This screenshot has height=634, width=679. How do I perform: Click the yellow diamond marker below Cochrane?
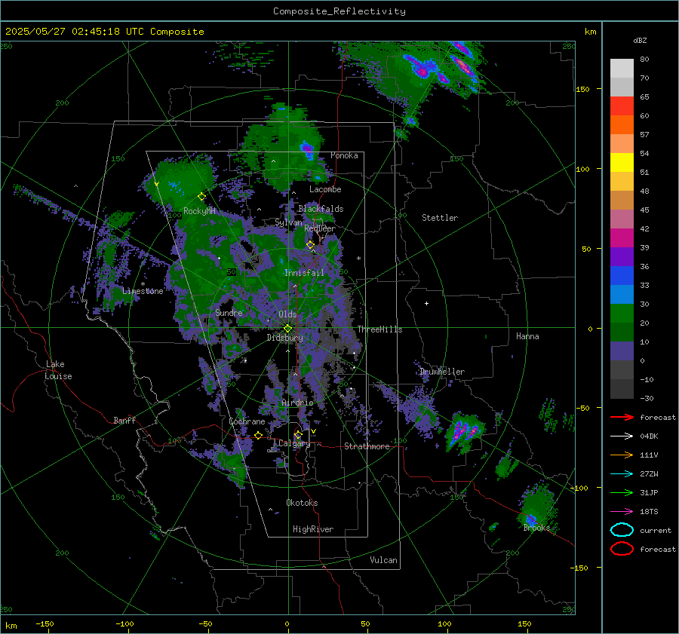pos(258,436)
